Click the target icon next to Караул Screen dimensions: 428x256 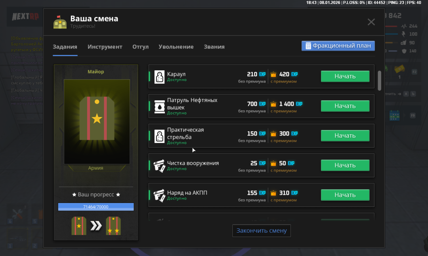pos(159,77)
